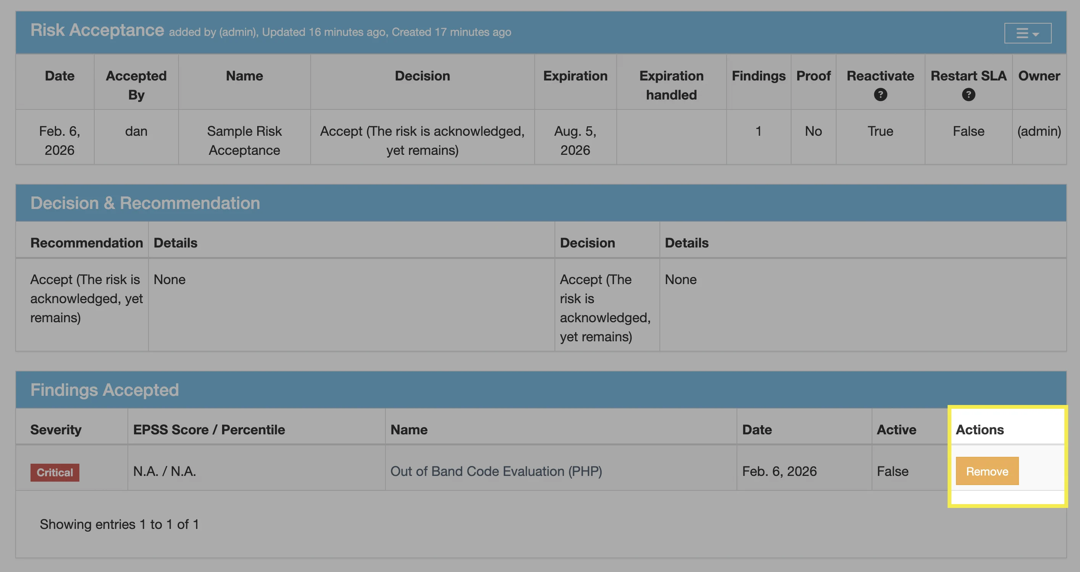The image size is (1080, 572).
Task: Click the Restart SLA help question-mark icon
Action: 968,95
